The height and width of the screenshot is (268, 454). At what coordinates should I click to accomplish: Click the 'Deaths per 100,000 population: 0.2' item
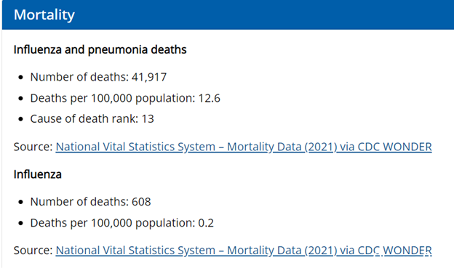point(122,223)
